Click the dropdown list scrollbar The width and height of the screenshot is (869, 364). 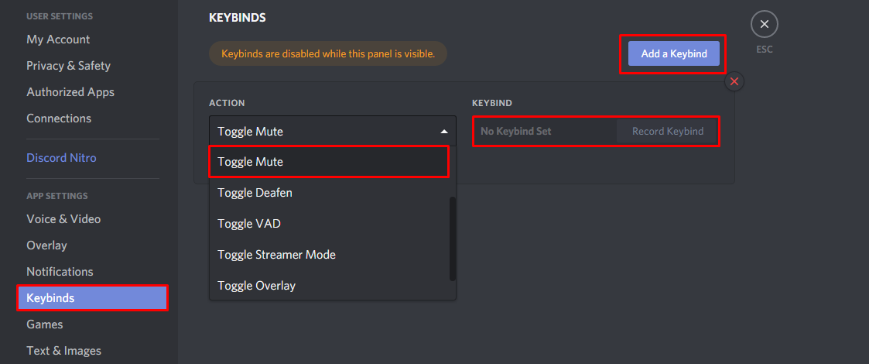tap(453, 239)
